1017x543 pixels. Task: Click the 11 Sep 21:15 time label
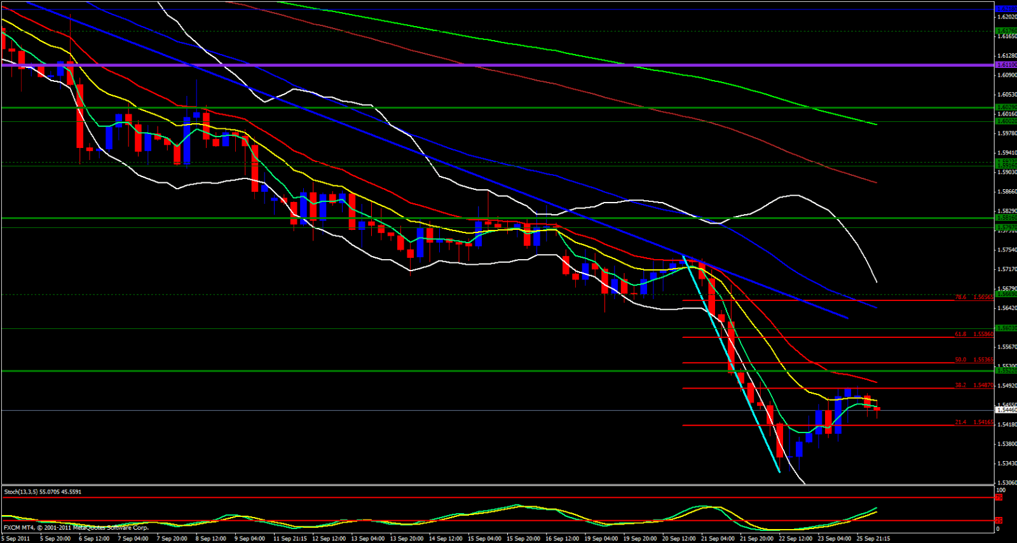coord(291,539)
